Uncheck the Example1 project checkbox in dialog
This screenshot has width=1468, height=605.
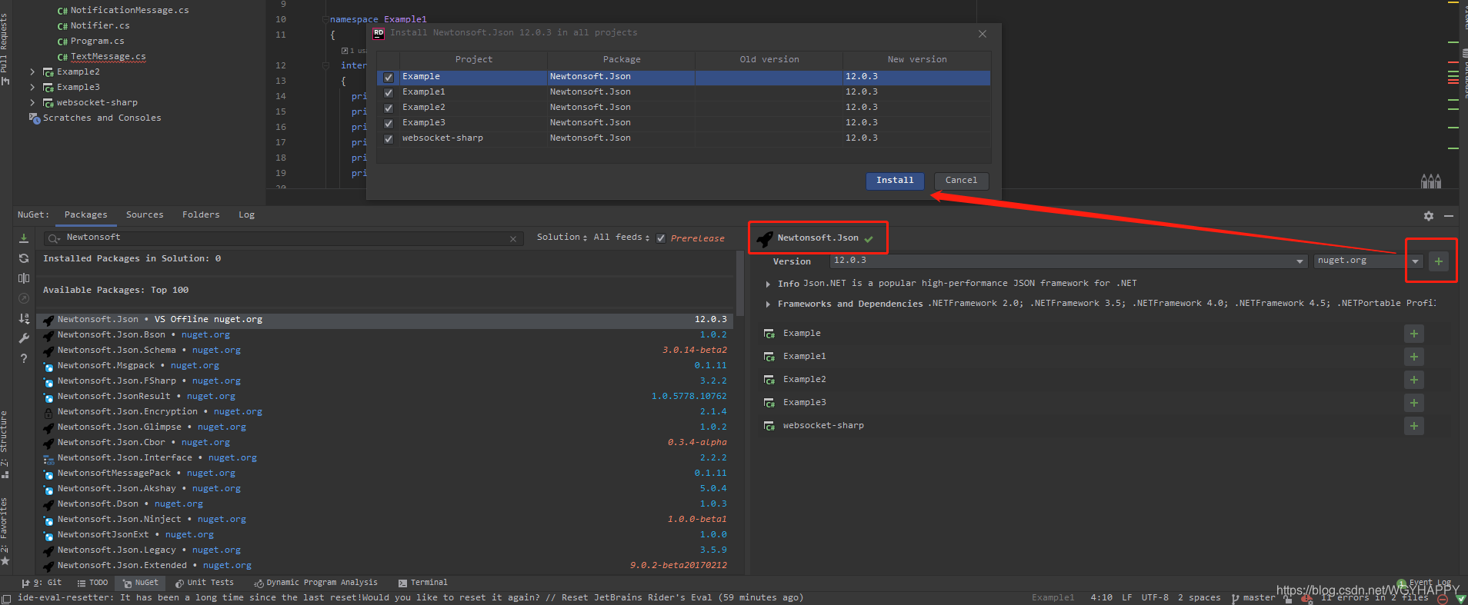point(389,92)
